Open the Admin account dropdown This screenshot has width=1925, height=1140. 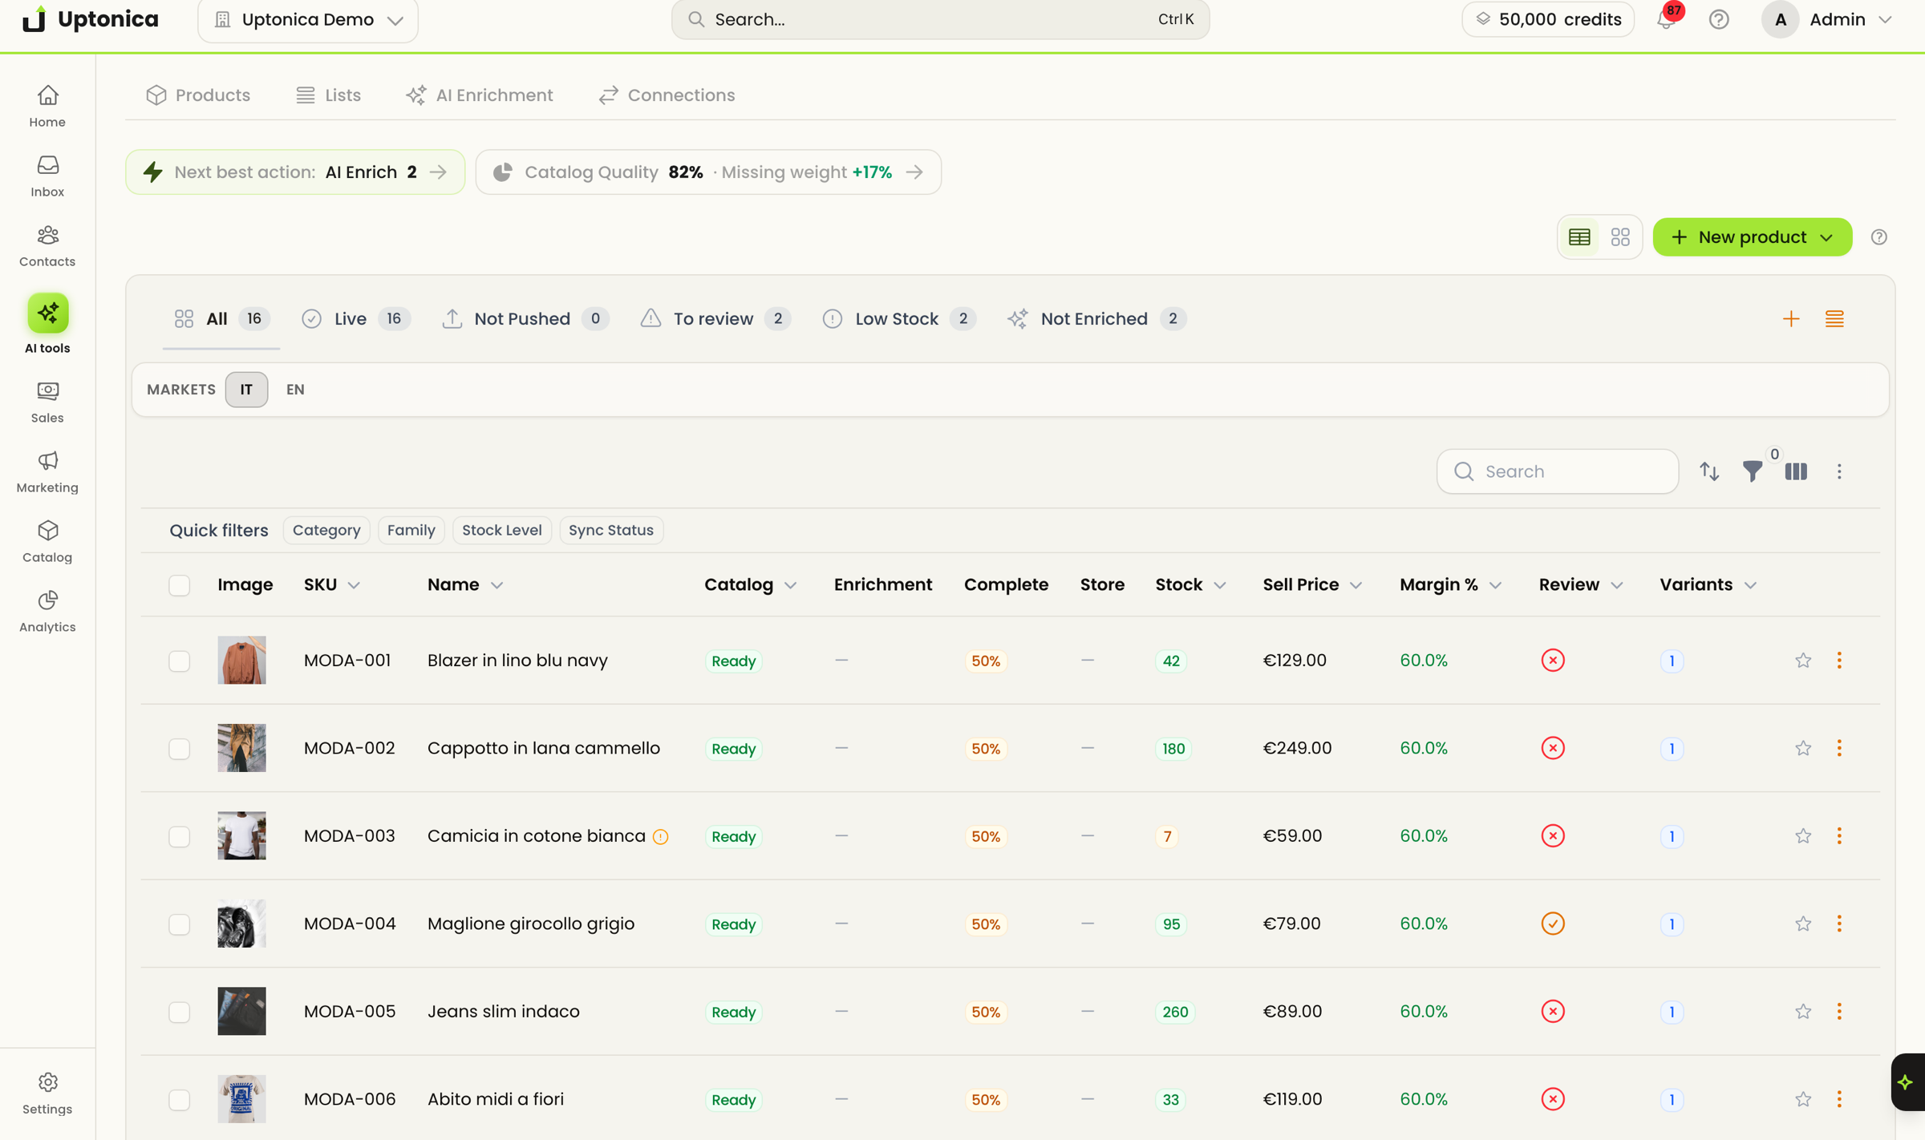click(x=1827, y=20)
